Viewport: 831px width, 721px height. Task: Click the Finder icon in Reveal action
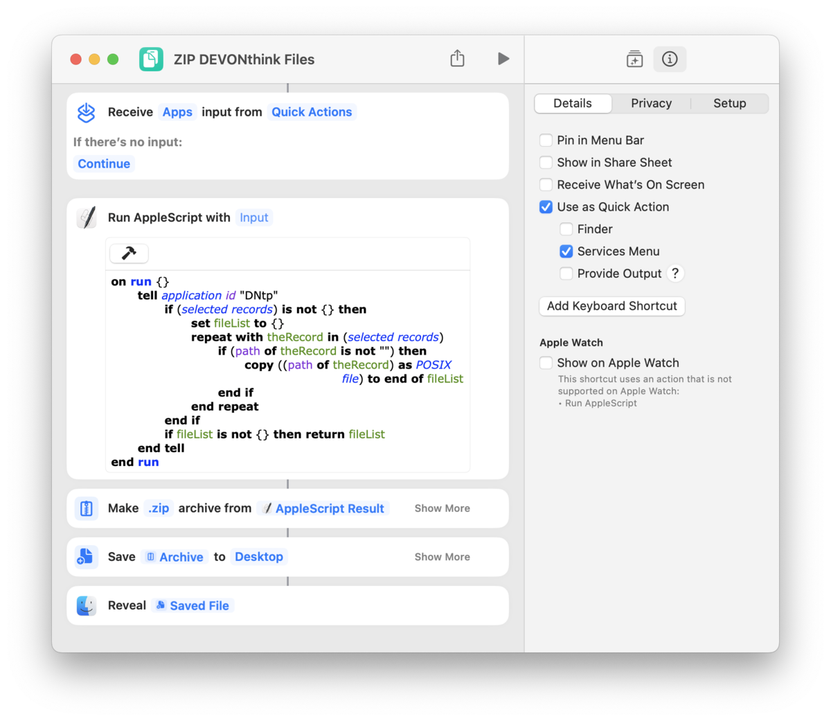click(x=87, y=605)
